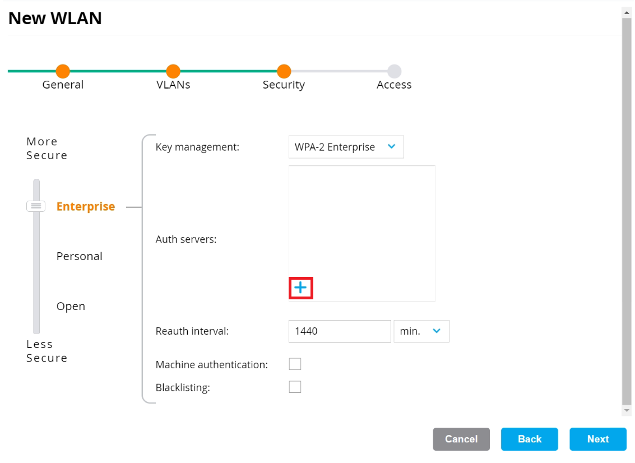Screen dimensions: 635x463
Task: Click the VLANs step circle
Action: pyautogui.click(x=173, y=71)
